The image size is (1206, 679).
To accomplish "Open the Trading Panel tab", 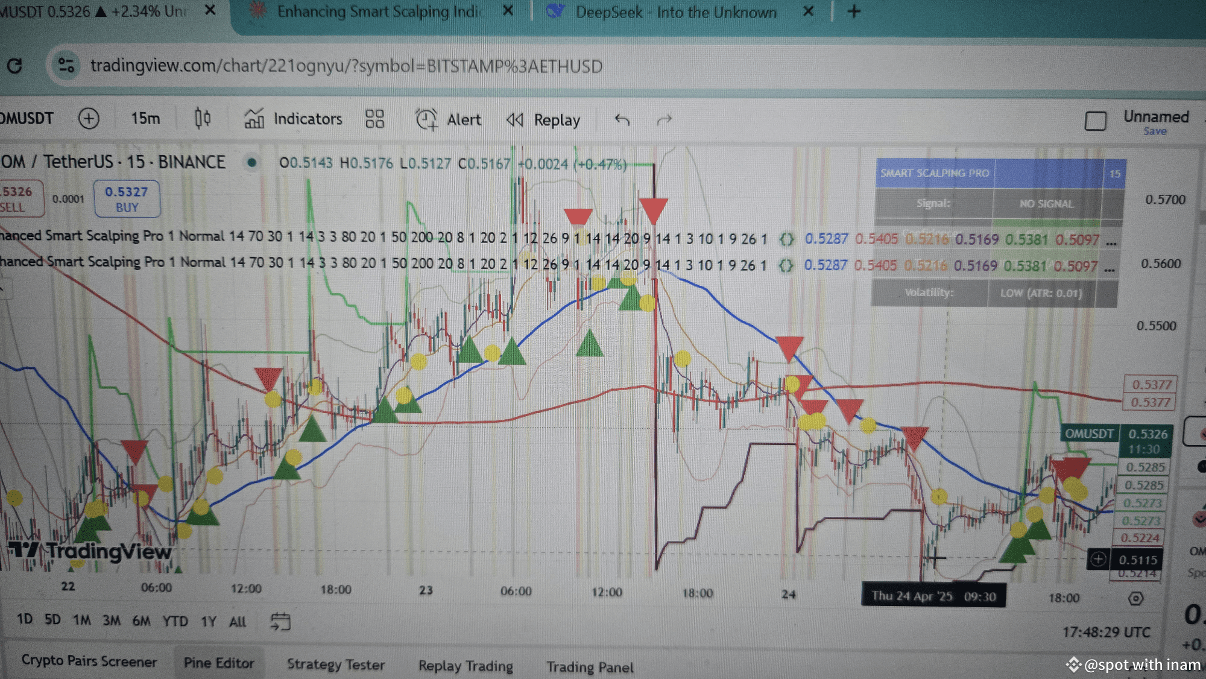I will (590, 667).
